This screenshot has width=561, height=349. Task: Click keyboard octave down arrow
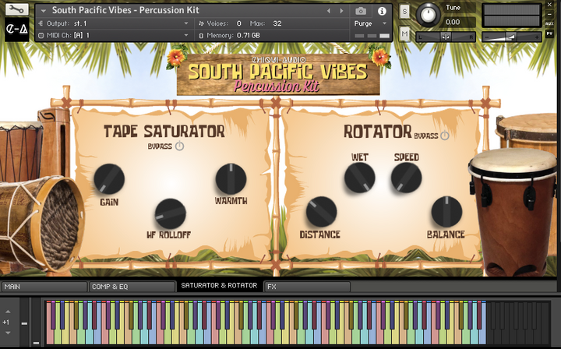click(8, 333)
